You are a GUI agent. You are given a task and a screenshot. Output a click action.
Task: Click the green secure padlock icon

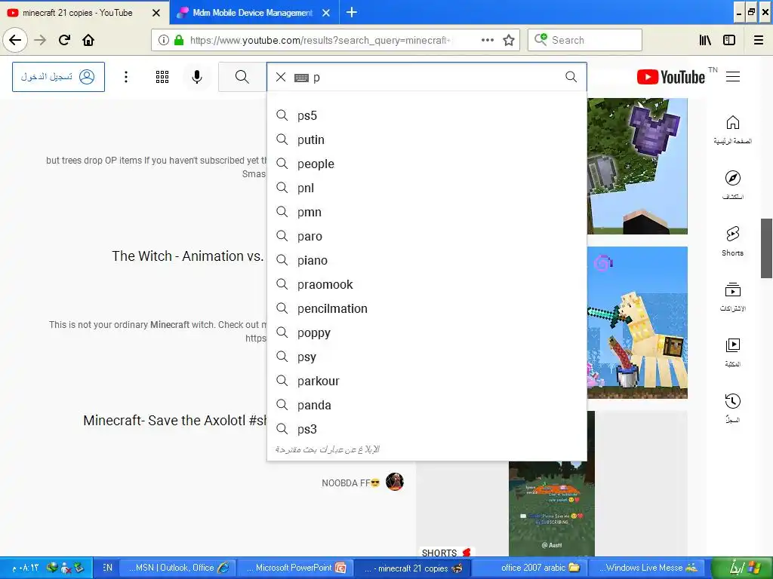coord(179,40)
